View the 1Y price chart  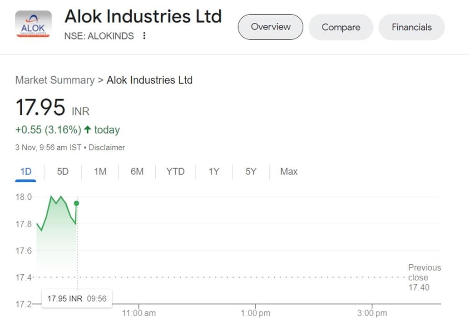pos(214,172)
